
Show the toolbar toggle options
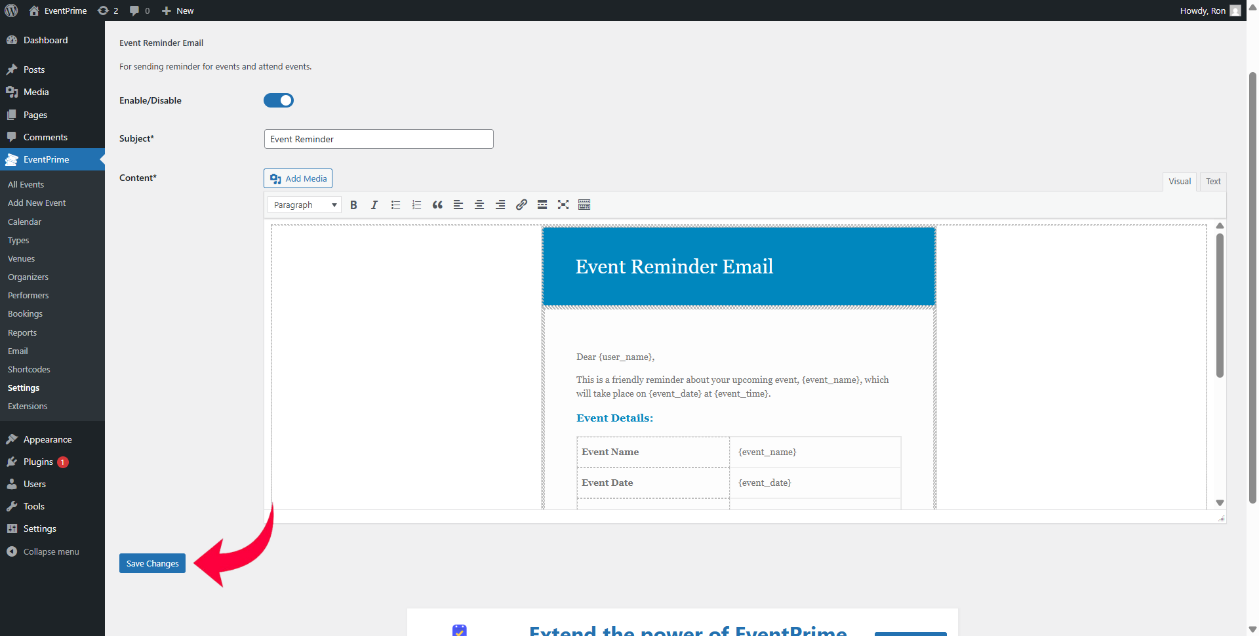[x=584, y=205]
